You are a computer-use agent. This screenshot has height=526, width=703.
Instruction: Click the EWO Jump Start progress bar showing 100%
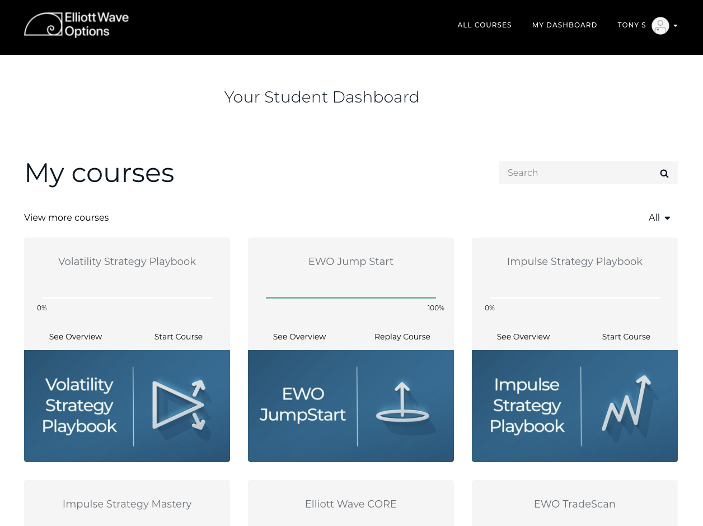[x=350, y=297]
